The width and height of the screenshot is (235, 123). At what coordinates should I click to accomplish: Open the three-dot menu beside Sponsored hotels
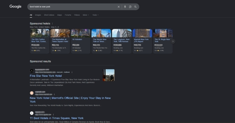click(x=52, y=23)
